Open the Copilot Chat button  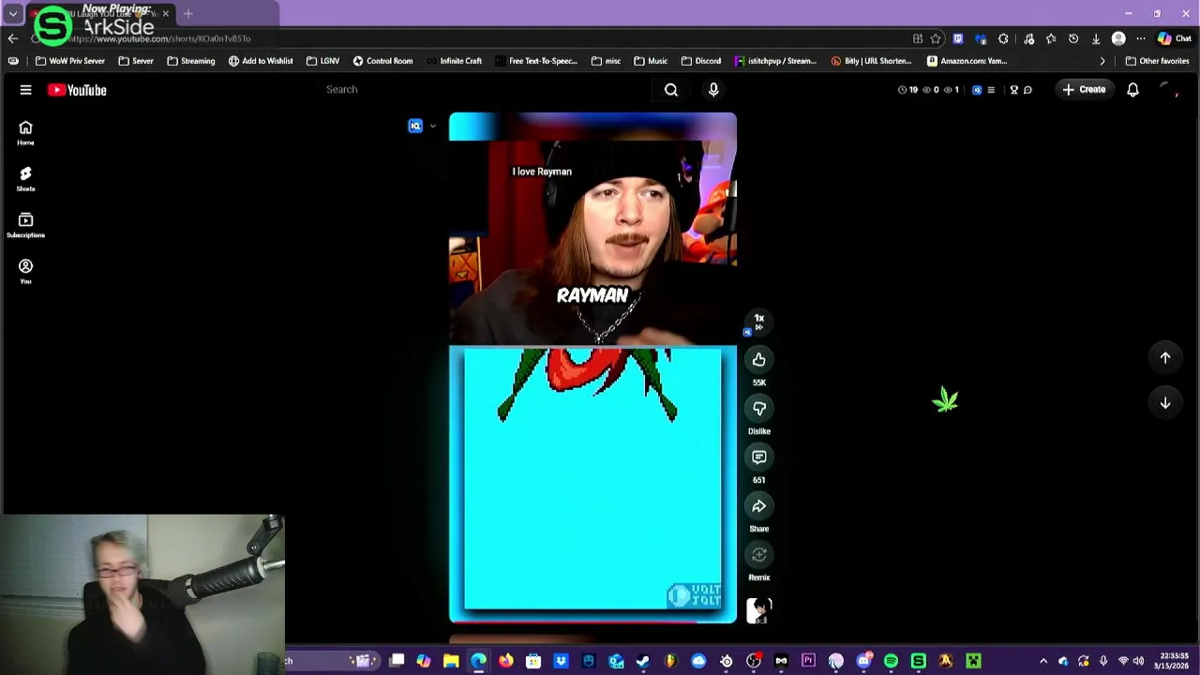coord(1173,38)
